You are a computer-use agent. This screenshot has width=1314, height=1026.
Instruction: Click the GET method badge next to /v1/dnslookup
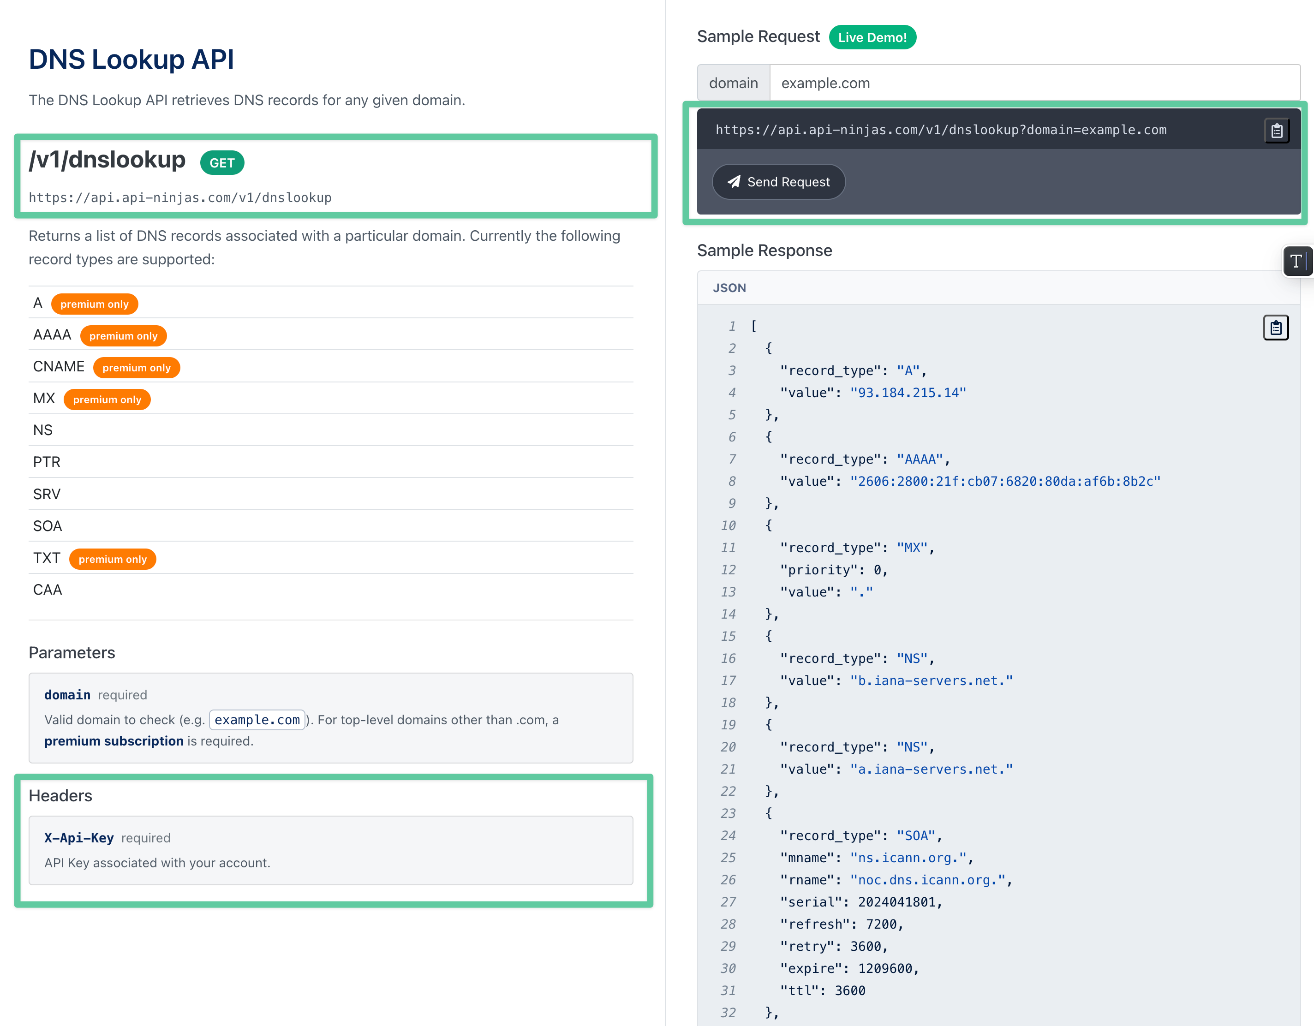click(x=221, y=162)
